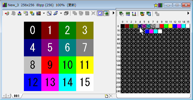Image resolution: width=193 pixels, height=100 pixels.
Task: Toggle the ellipse selection mode button
Action: click(x=100, y=13)
